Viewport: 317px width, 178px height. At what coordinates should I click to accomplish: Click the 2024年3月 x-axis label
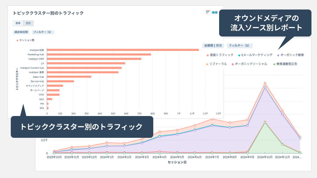[142, 157]
